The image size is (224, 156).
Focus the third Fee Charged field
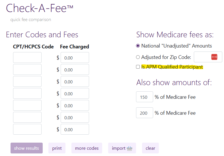point(75,81)
